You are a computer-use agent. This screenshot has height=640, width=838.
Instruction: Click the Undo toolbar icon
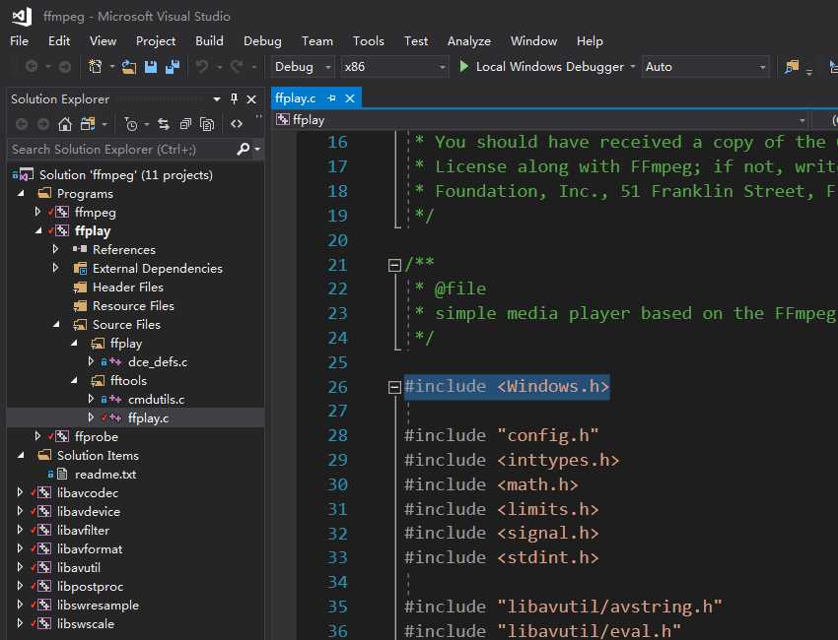[202, 67]
